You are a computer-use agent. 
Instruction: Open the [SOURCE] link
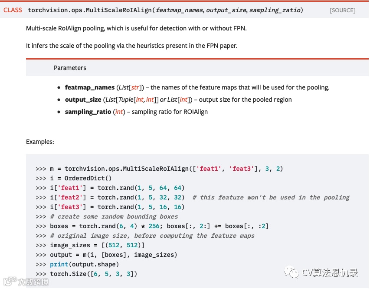coord(342,10)
